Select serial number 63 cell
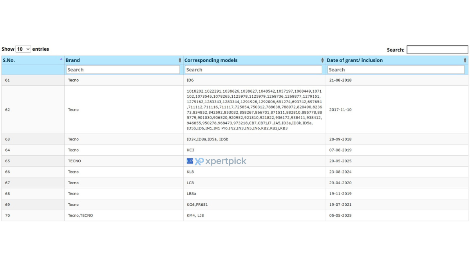Viewport: 470px width, 266px height. click(x=33, y=139)
